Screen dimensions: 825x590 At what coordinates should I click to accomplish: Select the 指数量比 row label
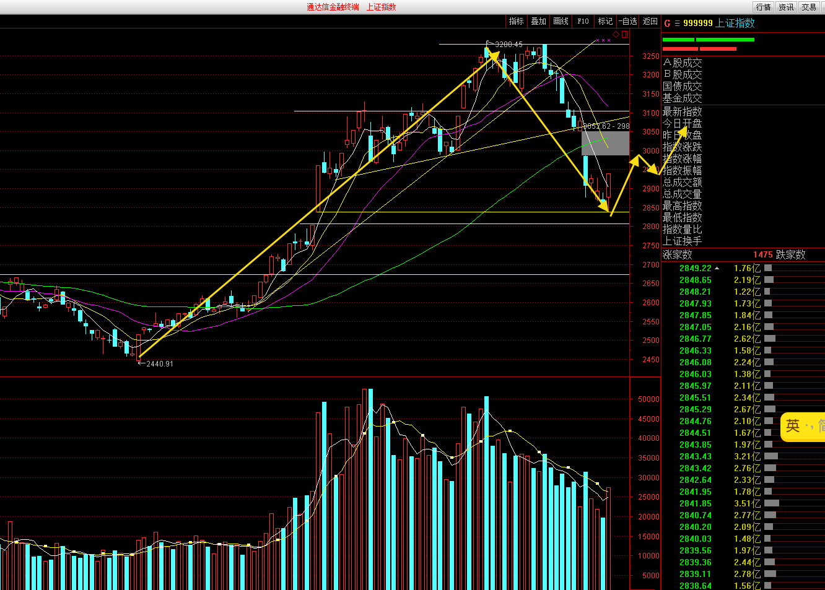coord(683,229)
